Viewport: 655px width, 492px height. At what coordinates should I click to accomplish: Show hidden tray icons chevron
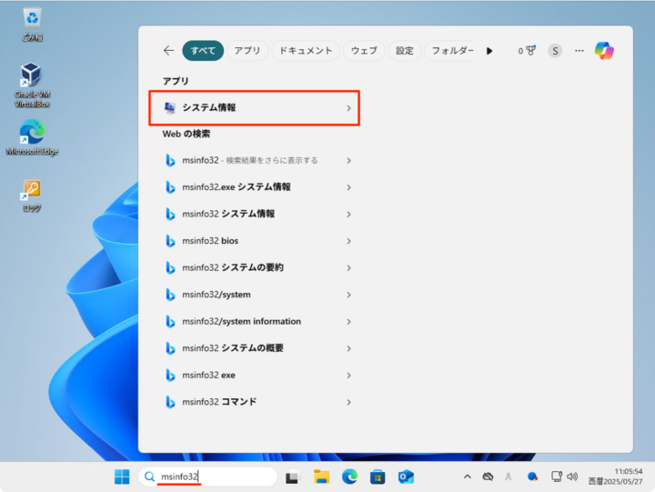click(468, 477)
